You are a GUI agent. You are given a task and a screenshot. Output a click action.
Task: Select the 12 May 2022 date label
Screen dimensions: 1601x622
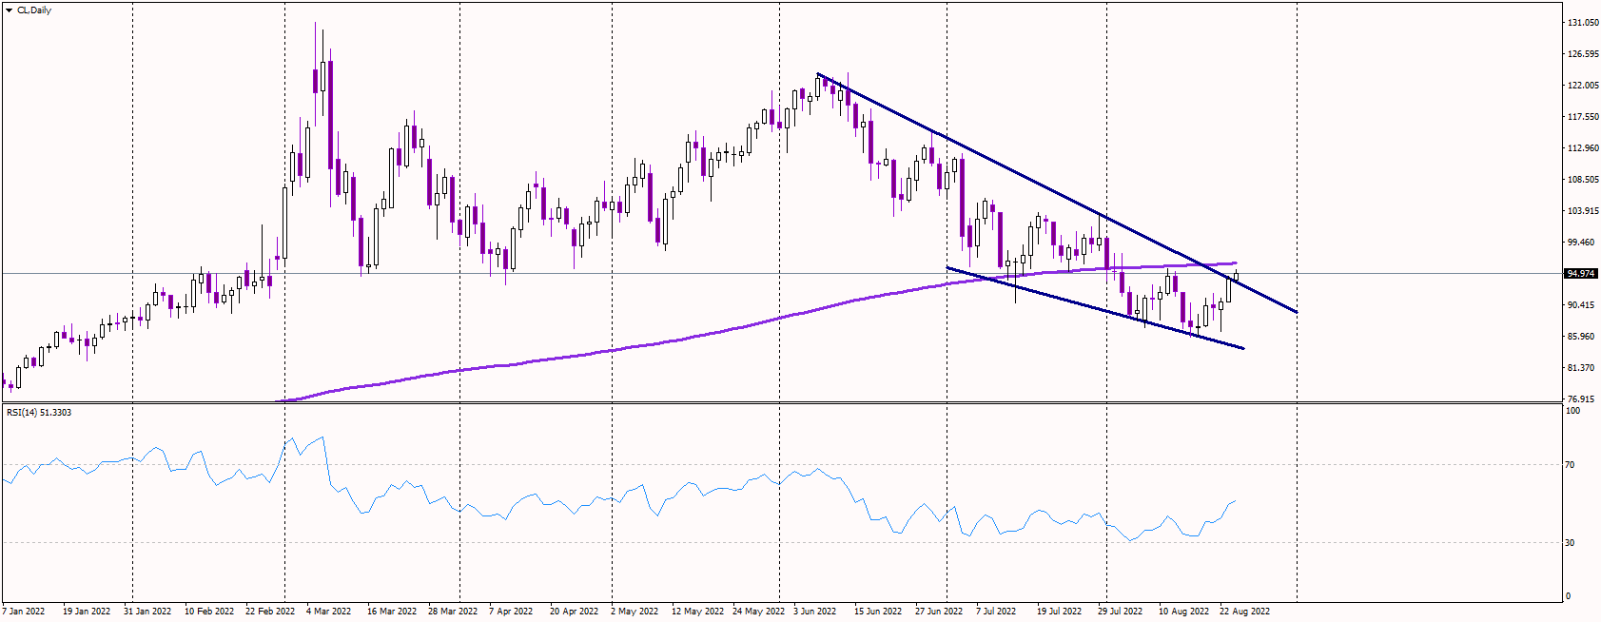tap(698, 612)
